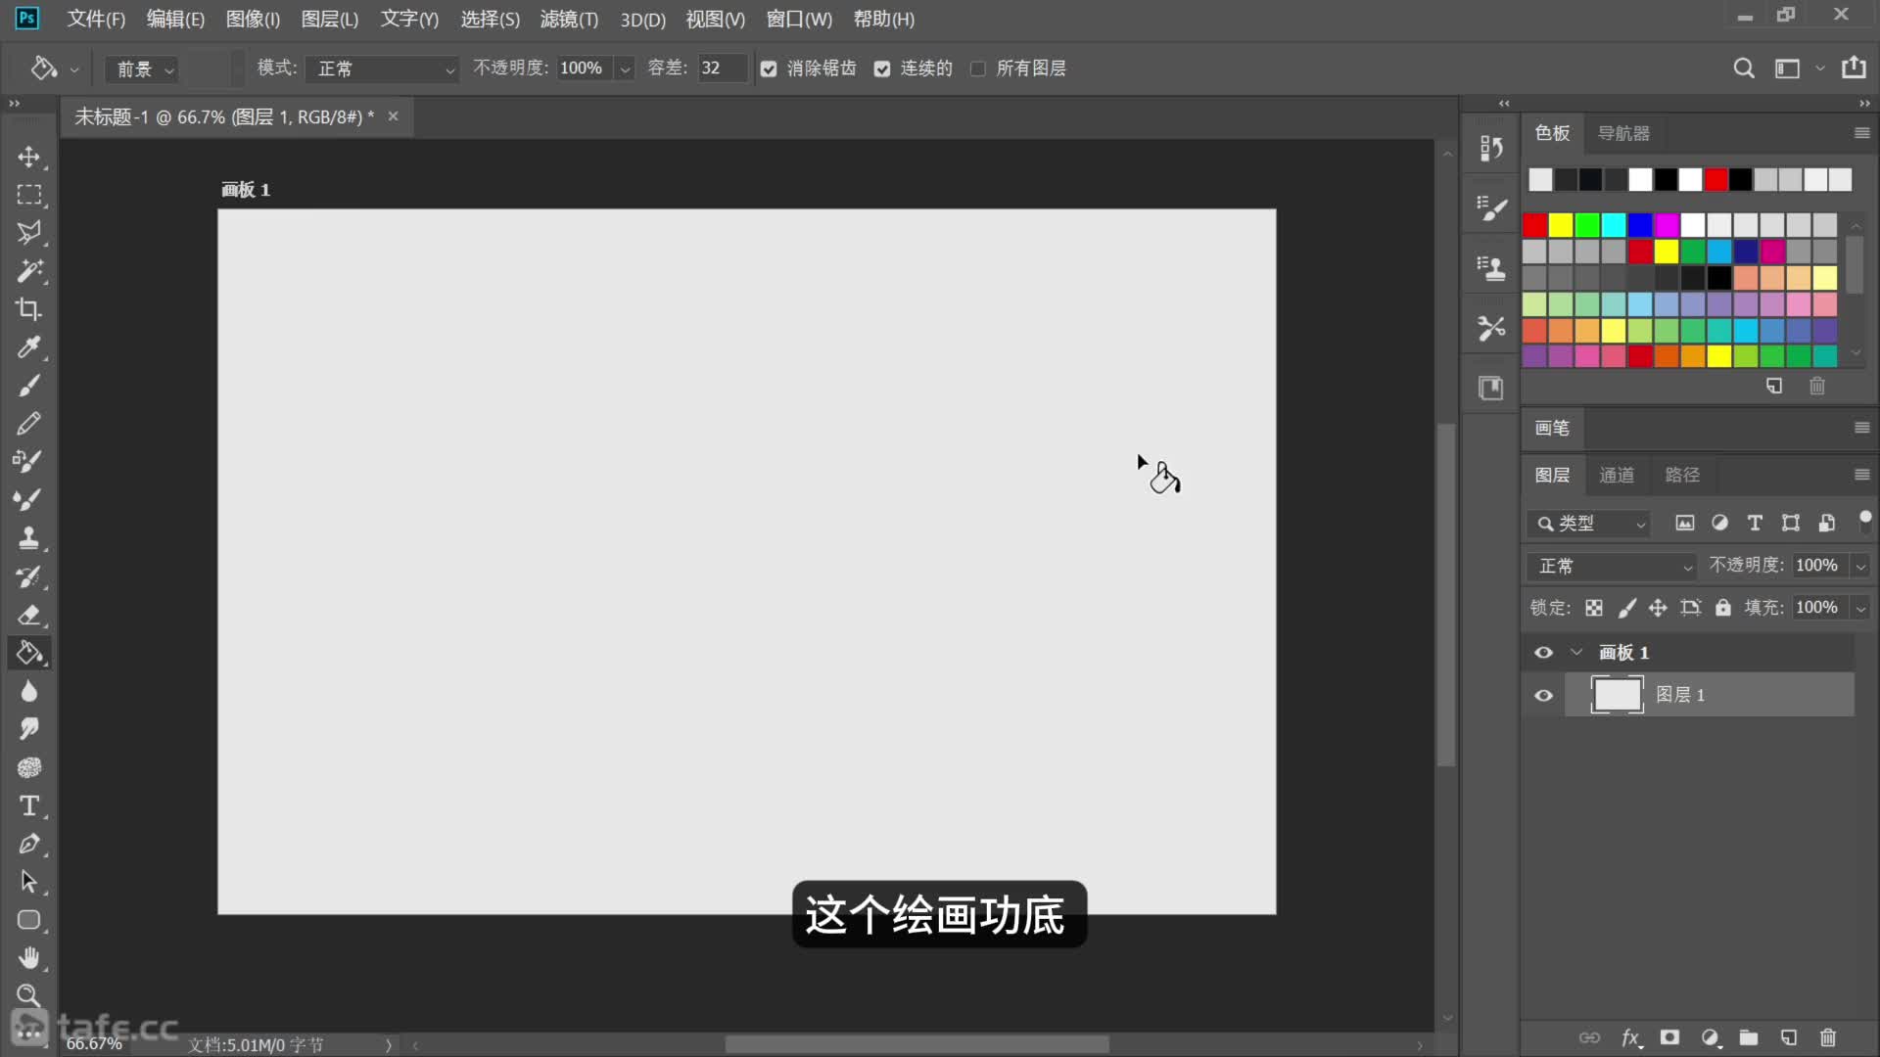Switch to the 通道 tab
The image size is (1880, 1057).
[1617, 474]
